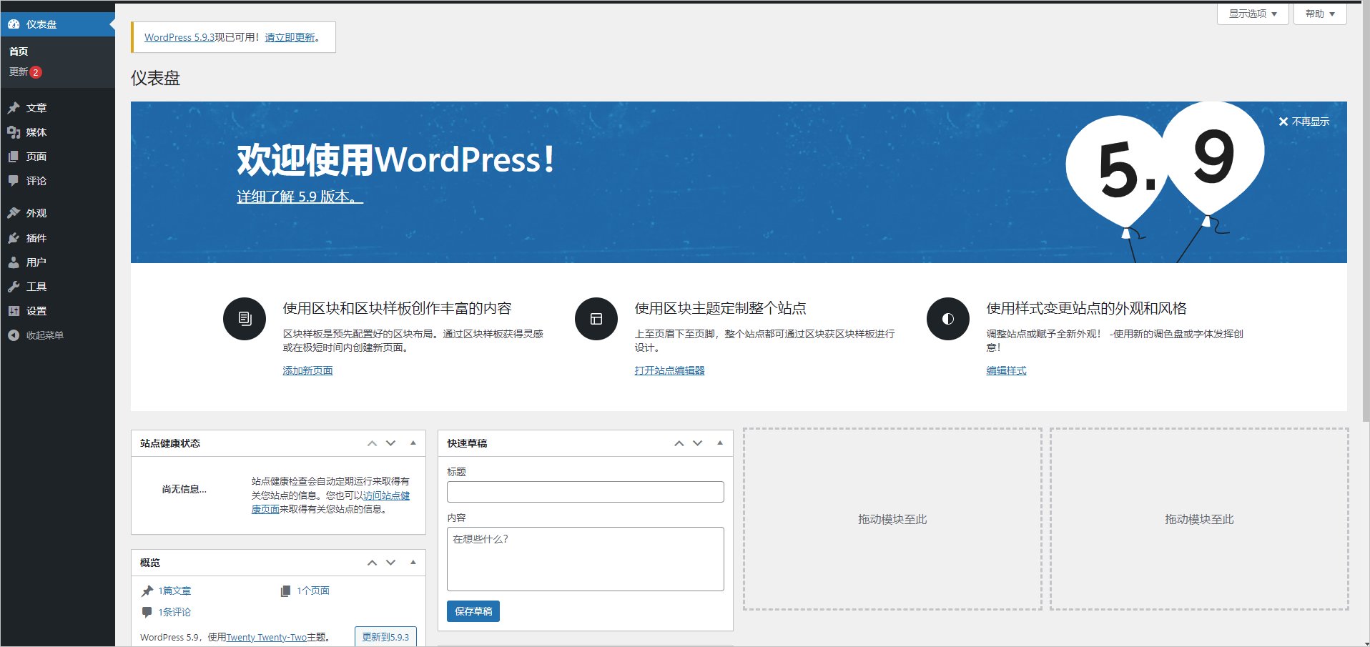Open the 文章 menu
The height and width of the screenshot is (647, 1370).
57,108
